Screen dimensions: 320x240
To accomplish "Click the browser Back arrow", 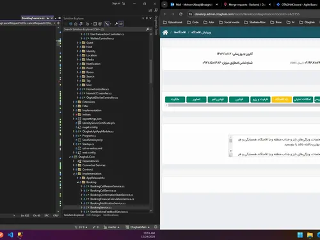I will tap(165, 14).
